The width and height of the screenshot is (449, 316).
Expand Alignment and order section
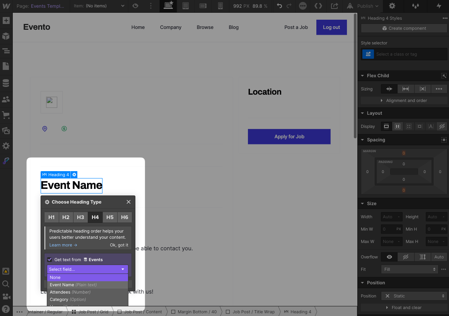(404, 100)
